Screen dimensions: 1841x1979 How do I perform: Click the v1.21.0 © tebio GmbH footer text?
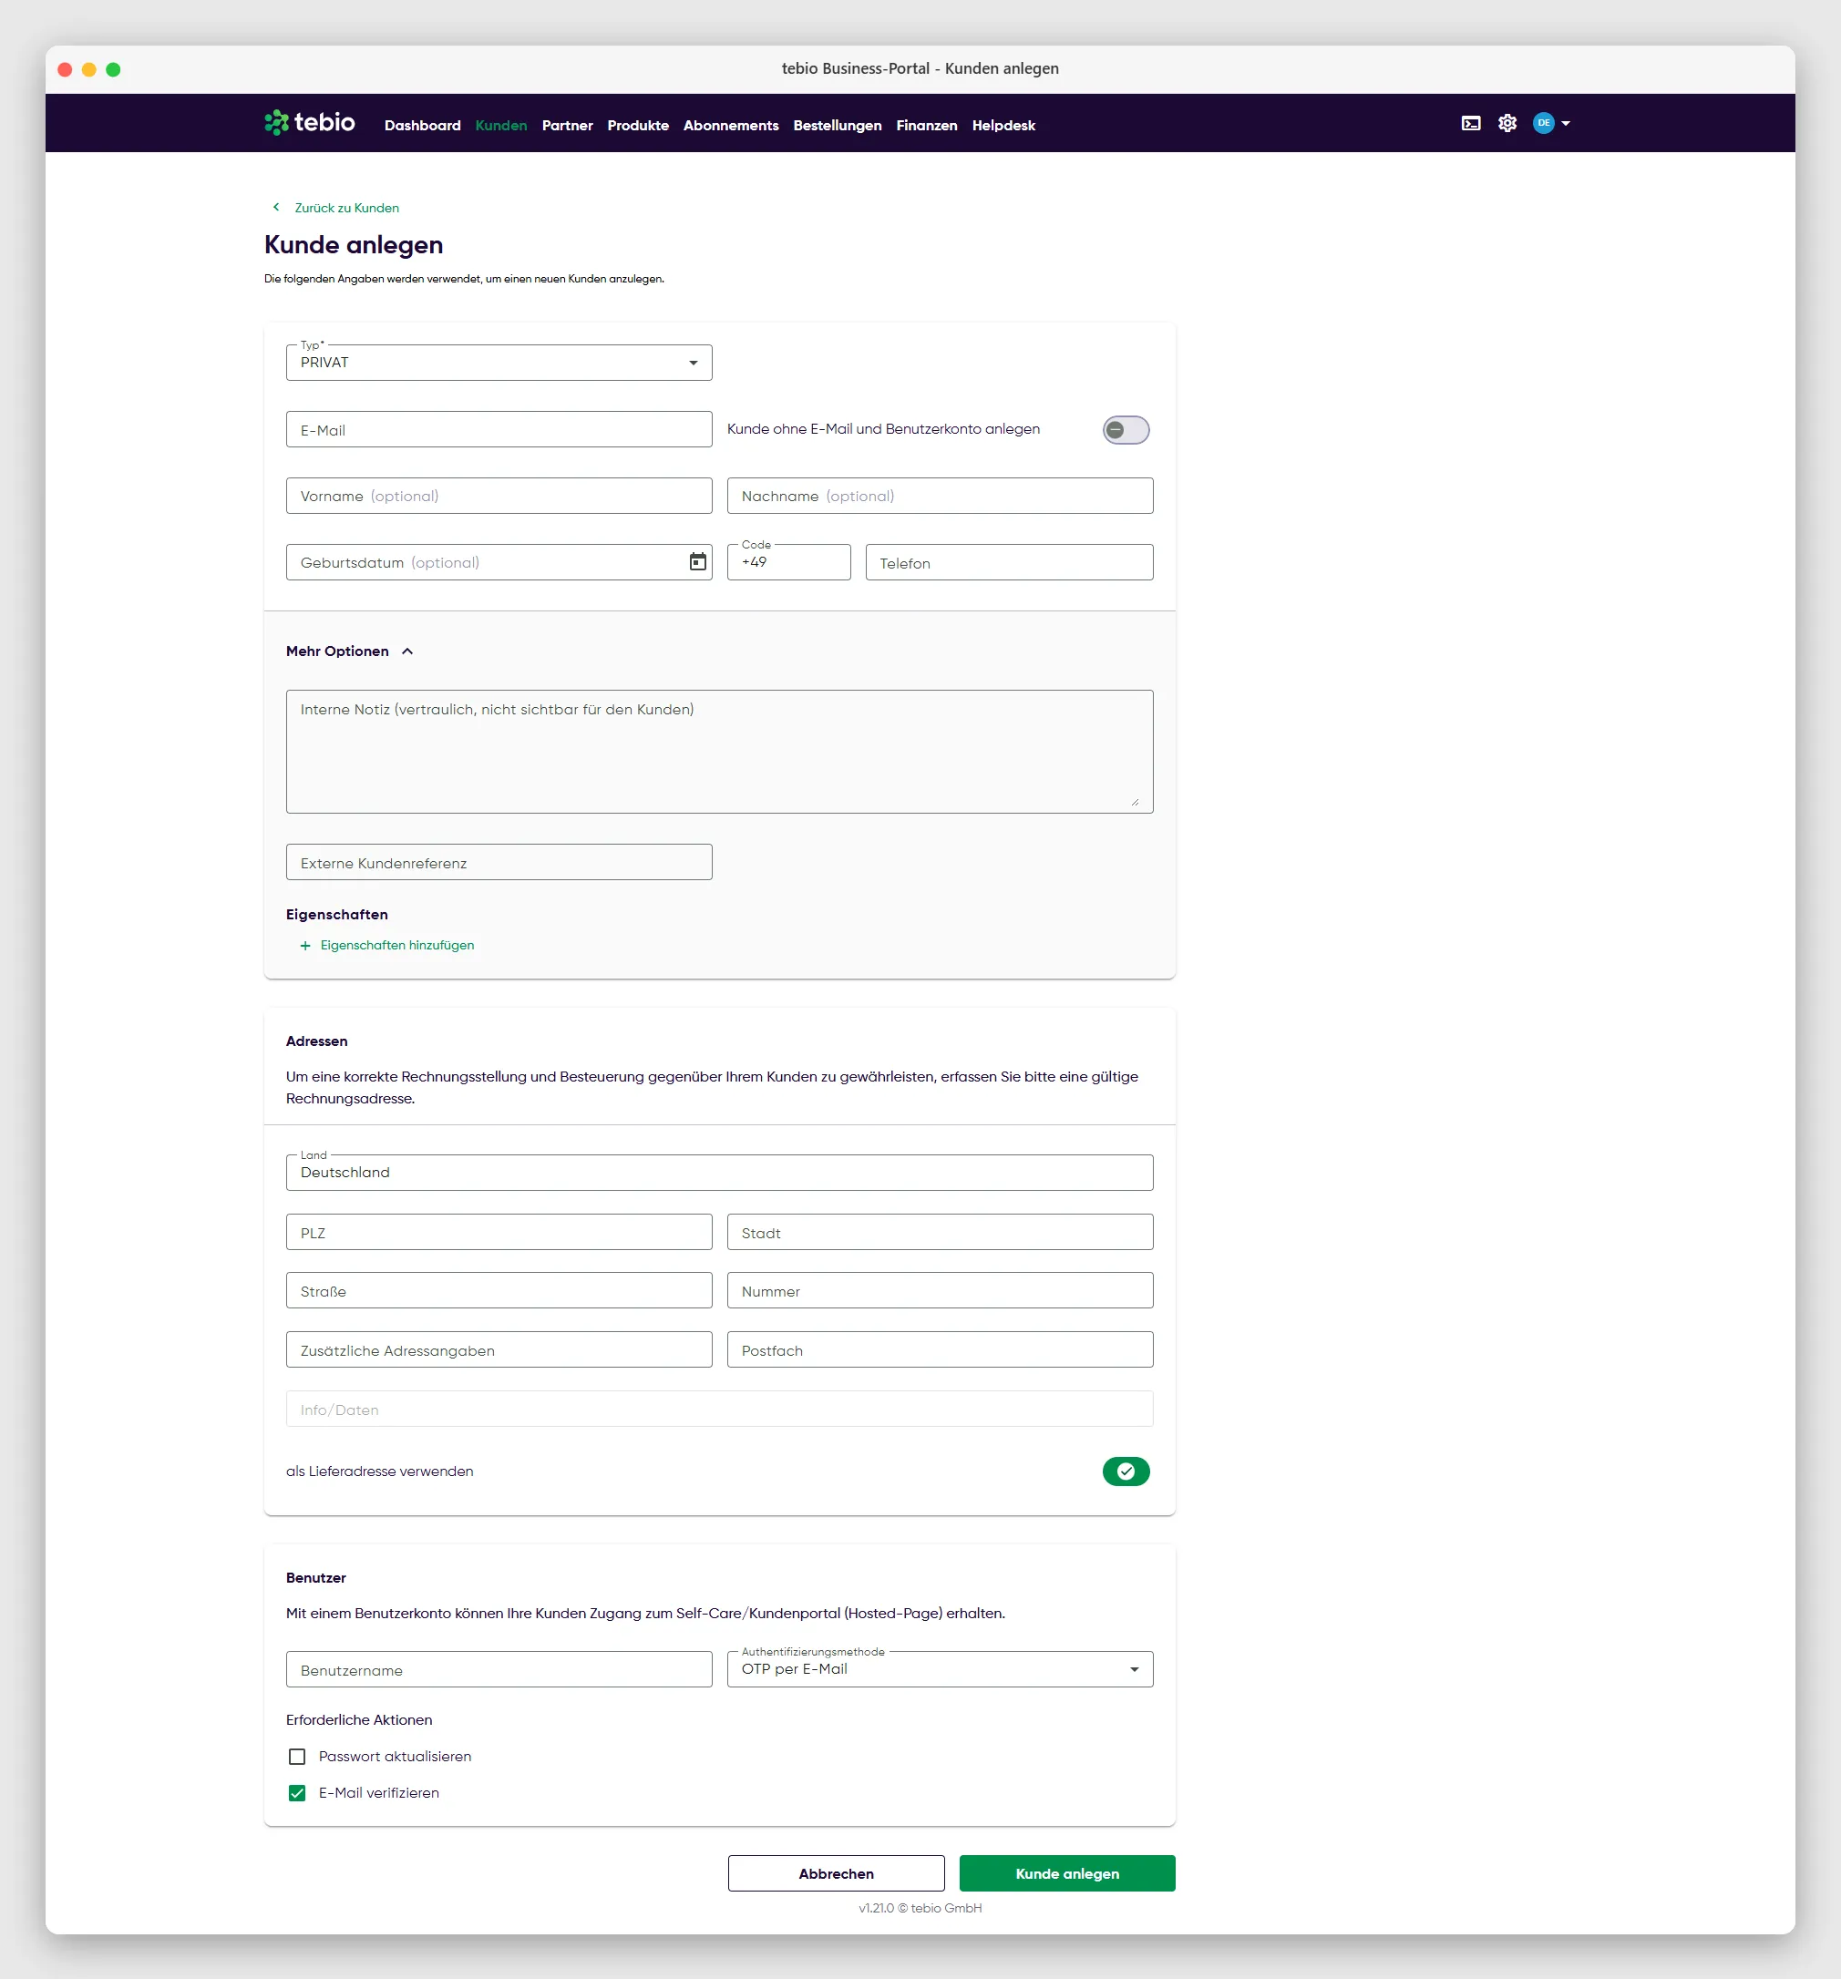[920, 1908]
